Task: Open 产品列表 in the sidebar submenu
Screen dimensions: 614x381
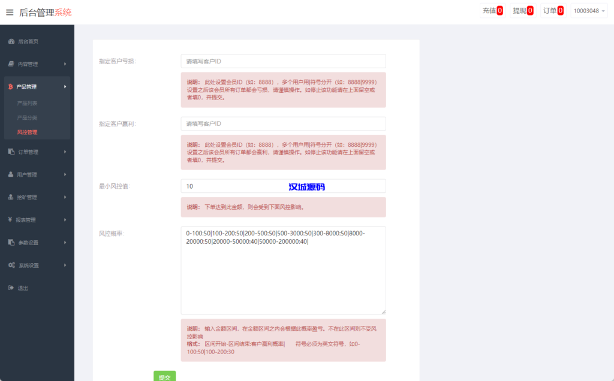Action: coord(28,104)
